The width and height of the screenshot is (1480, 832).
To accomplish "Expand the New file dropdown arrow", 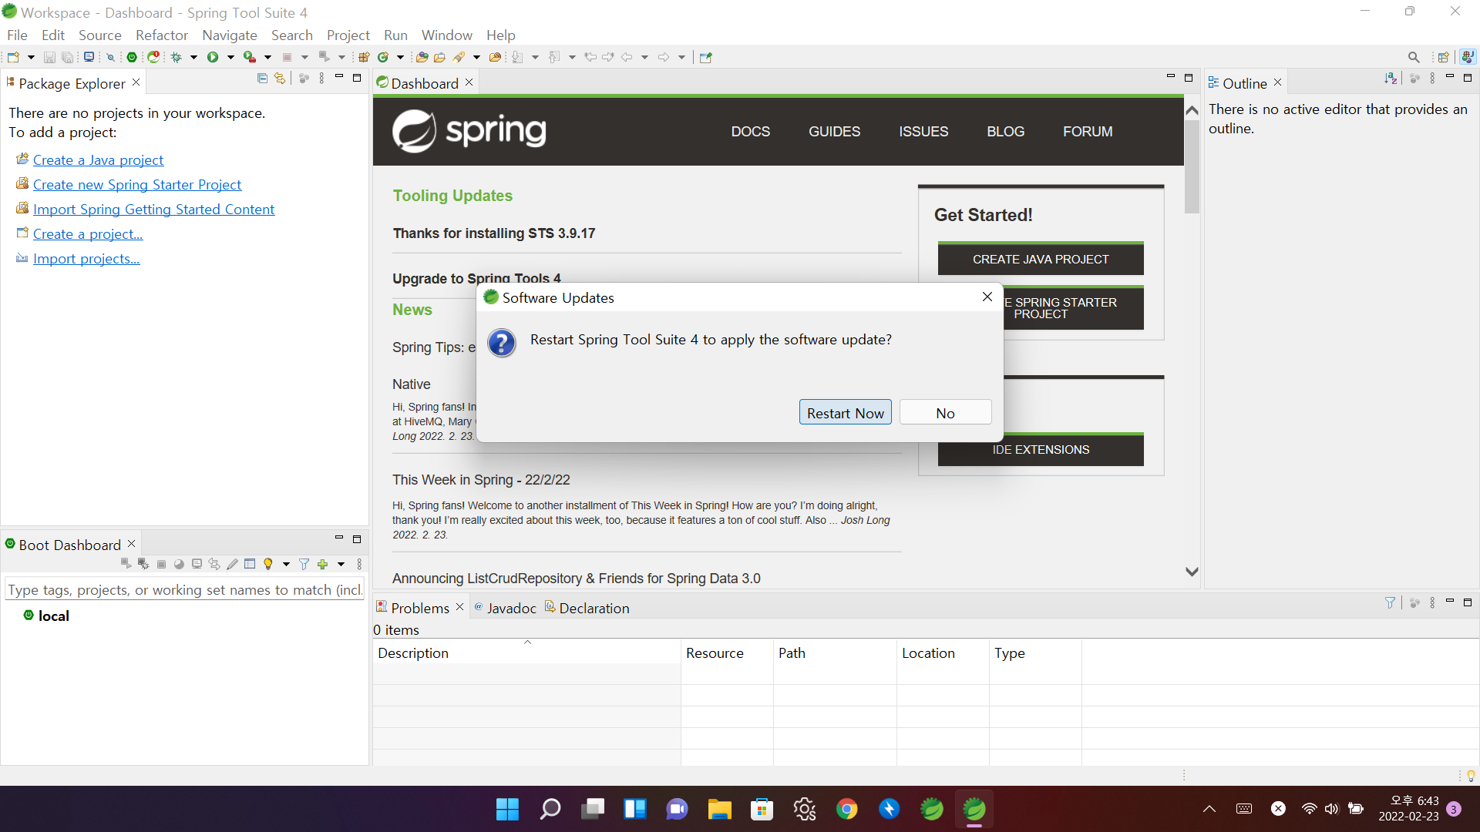I will [x=31, y=57].
